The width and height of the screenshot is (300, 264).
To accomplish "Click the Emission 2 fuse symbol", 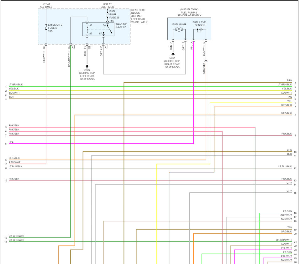I will pyautogui.click(x=46, y=28).
